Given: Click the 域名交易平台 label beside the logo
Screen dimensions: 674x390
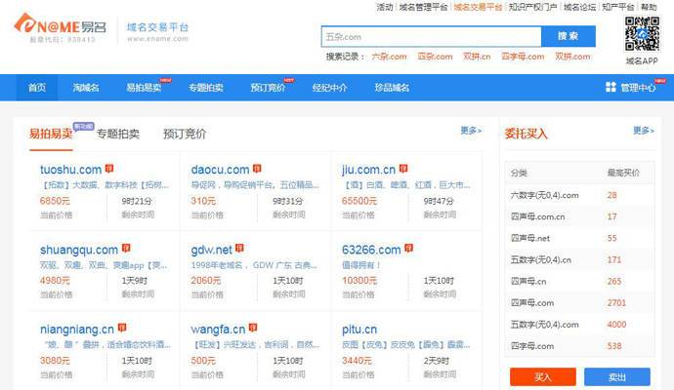Looking at the screenshot, I should [x=157, y=27].
